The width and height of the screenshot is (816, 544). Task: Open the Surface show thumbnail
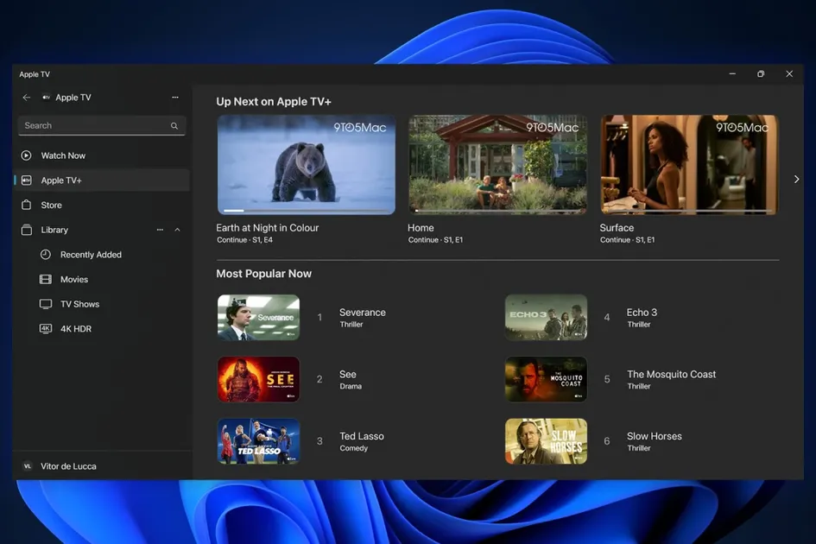tap(689, 165)
